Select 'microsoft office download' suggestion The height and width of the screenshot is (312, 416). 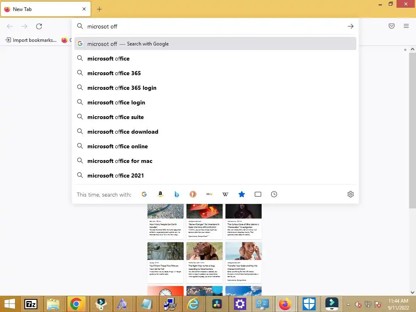[x=215, y=131]
